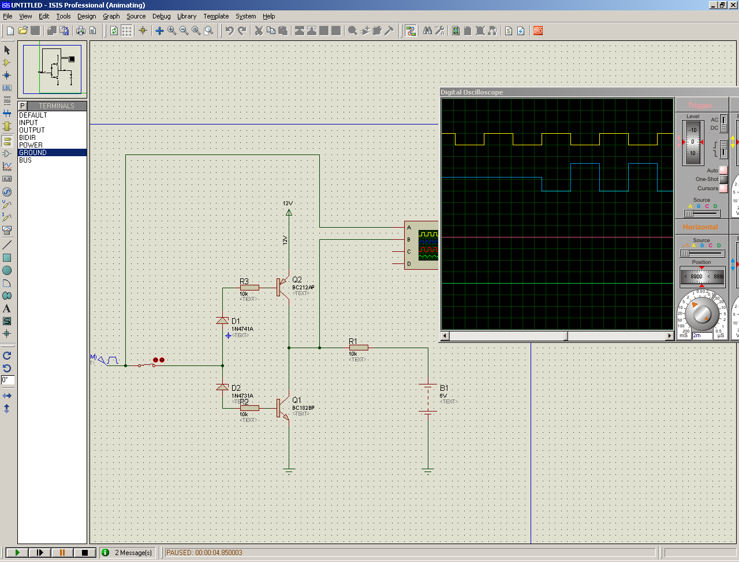
Task: Select the Component mode tool
Action: 7,63
